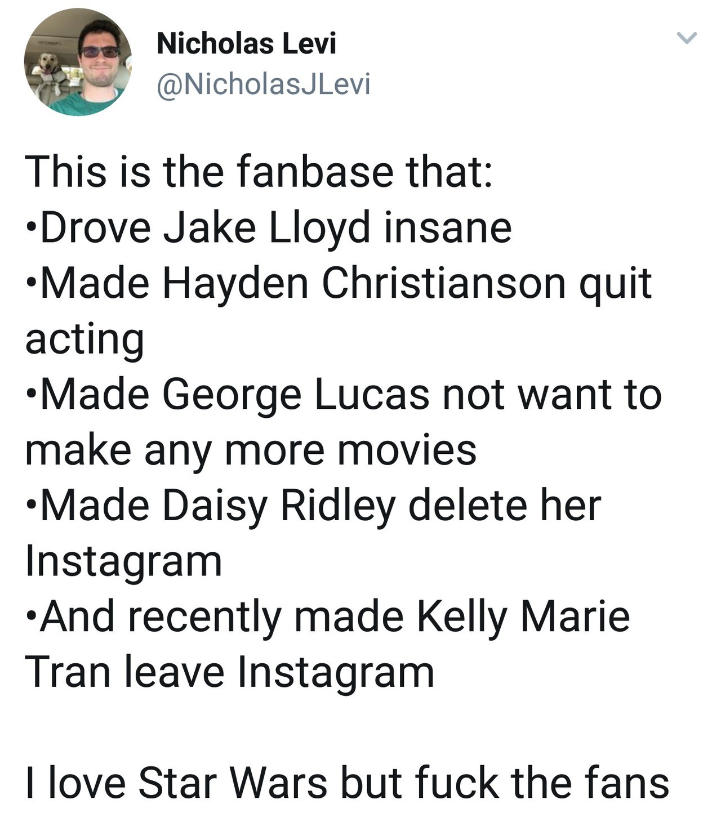Click the name 'Hayden Christianson' in tweet
721x822 pixels.
[x=364, y=283]
